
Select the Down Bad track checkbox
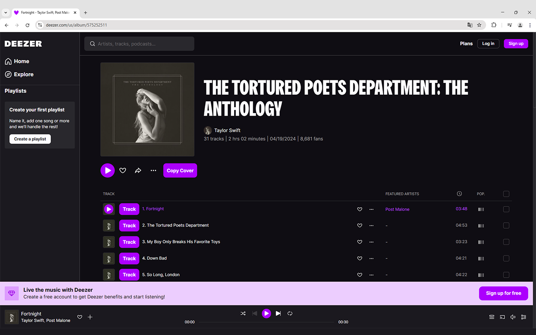click(x=506, y=258)
